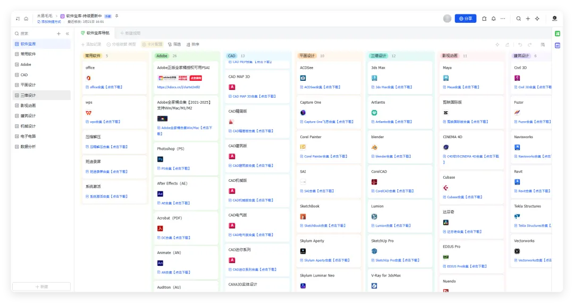Click the Ps icon in Photoshop card
This screenshot has height=303, width=574.
(160, 159)
